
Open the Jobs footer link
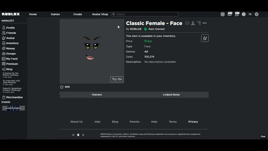click(97, 122)
